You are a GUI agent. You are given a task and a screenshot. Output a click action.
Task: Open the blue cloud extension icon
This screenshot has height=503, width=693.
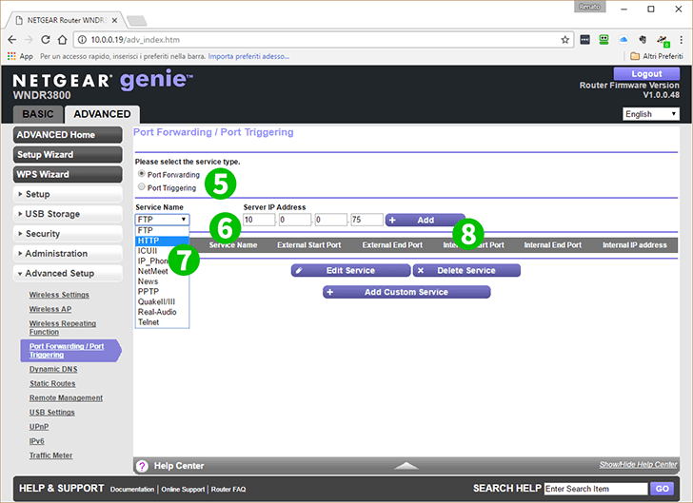tap(624, 40)
